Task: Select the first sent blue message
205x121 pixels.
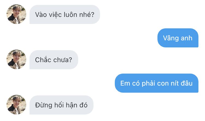Action: click(x=178, y=38)
